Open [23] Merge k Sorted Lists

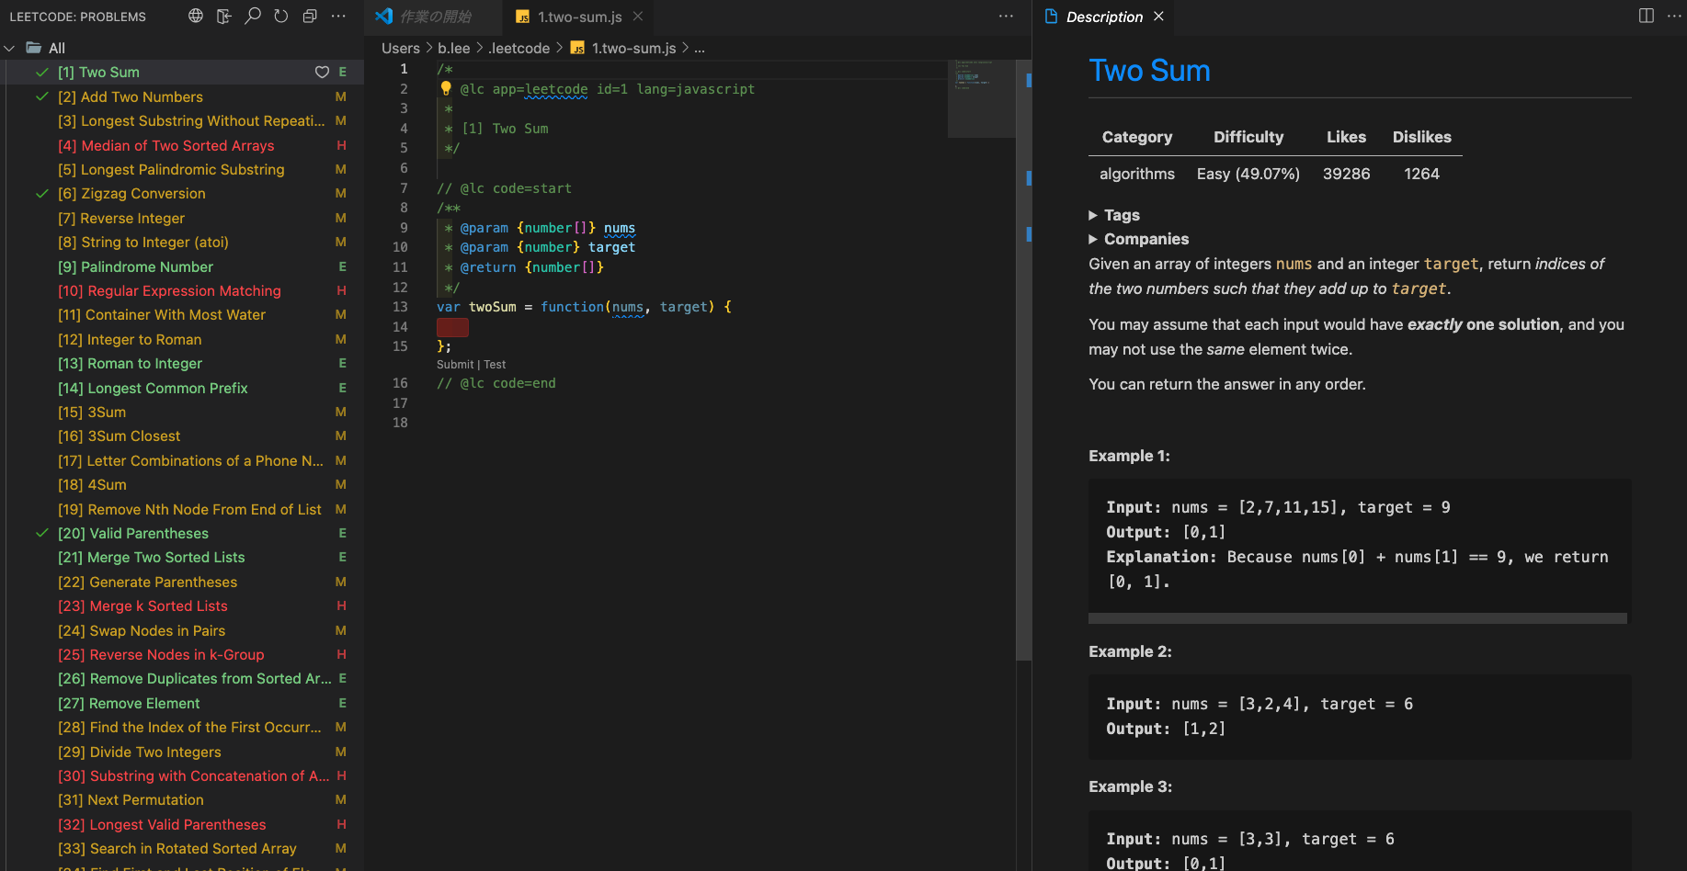(x=184, y=605)
